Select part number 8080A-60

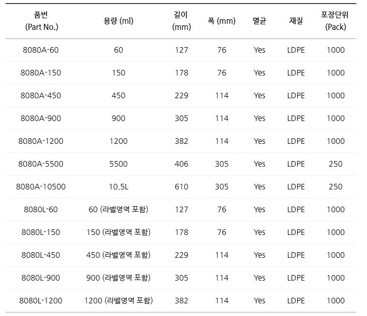[40, 50]
